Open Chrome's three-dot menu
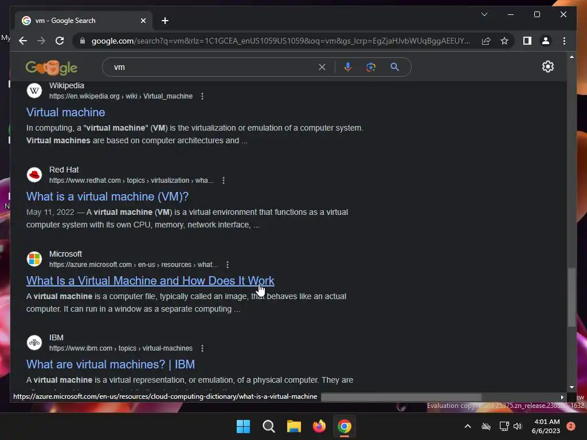The width and height of the screenshot is (587, 440). (x=564, y=41)
